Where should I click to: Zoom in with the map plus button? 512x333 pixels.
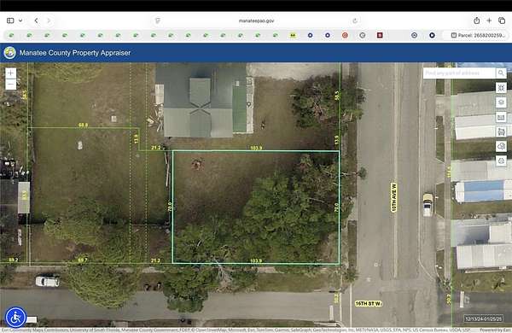point(11,73)
